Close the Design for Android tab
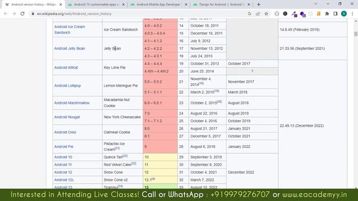Viewport: 358px width, 201px height. (248, 4)
